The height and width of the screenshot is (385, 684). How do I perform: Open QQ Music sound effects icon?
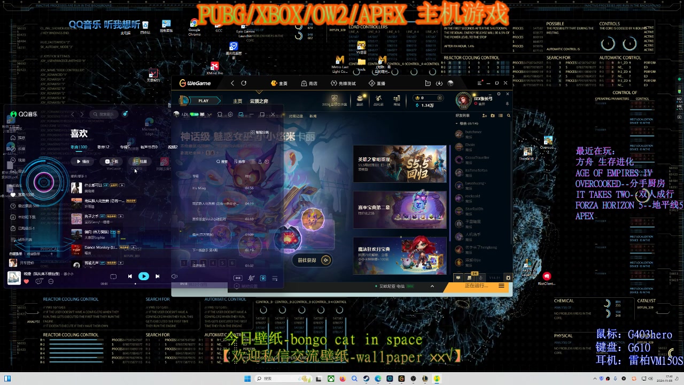251,278
